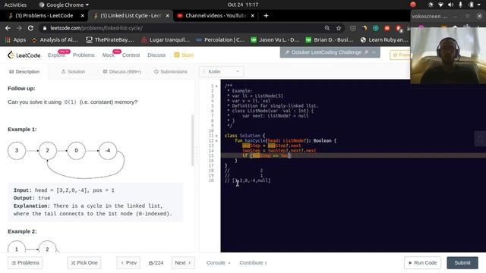Open the Contest nav item
486x273 pixels.
(x=131, y=55)
